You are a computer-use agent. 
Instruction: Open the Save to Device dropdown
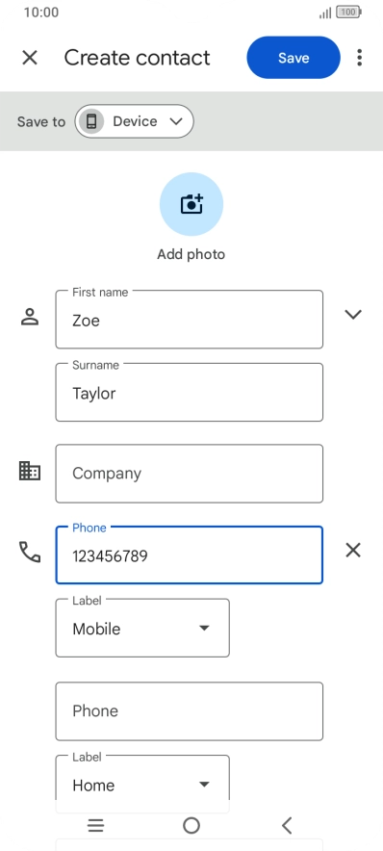tap(134, 121)
